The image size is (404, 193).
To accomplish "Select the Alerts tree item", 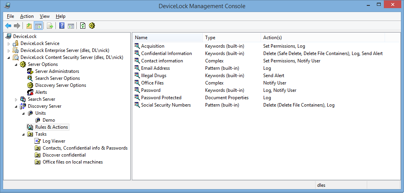I will coord(41,92).
